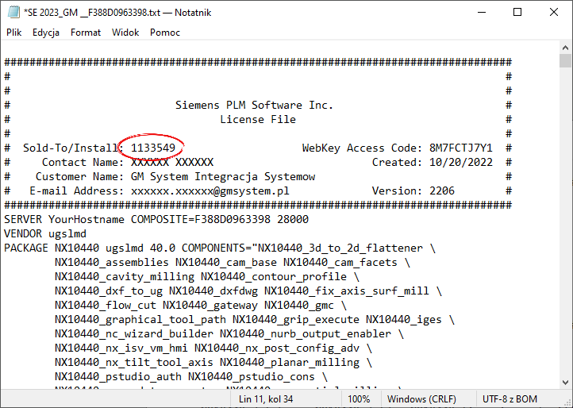
Task: Click the 100% zoom status entry
Action: tap(359, 398)
